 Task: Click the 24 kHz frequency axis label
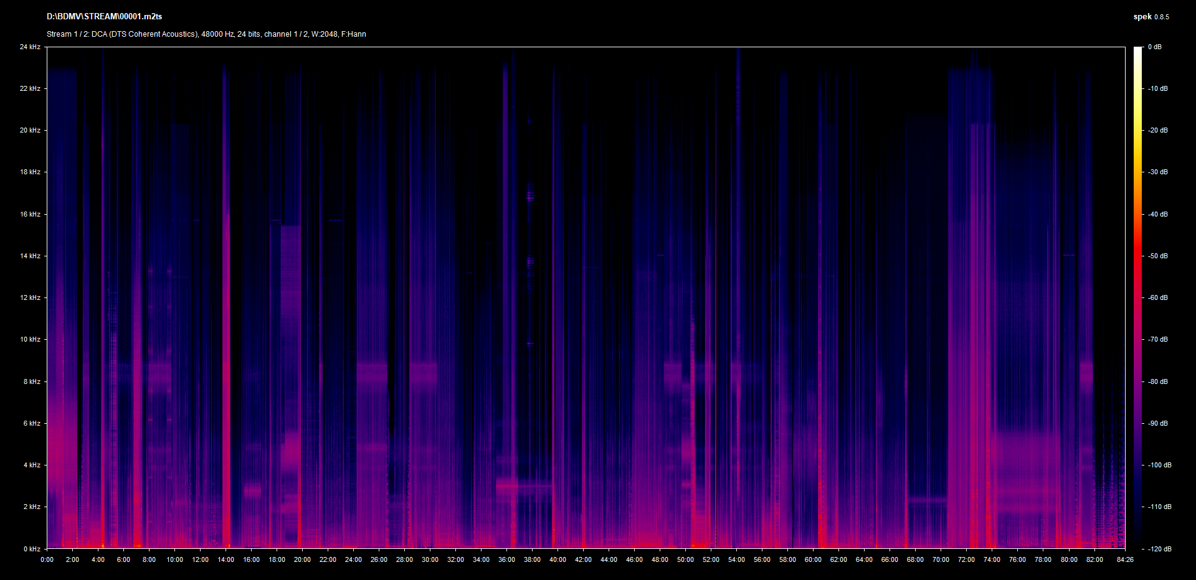[30, 47]
